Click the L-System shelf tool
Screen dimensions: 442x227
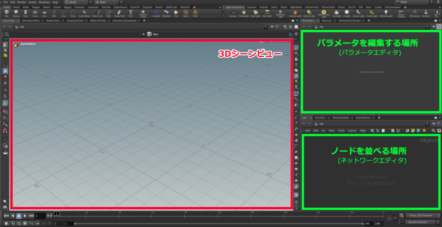[156, 13]
